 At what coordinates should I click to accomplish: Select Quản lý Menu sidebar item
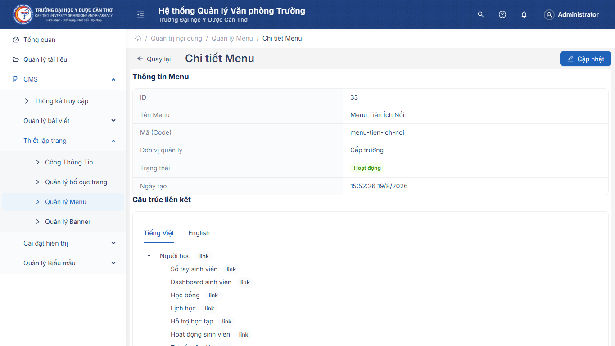coord(63,202)
